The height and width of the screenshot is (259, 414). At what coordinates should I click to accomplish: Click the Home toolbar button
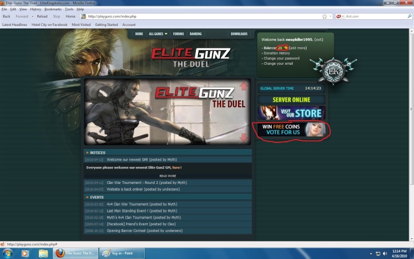70,17
